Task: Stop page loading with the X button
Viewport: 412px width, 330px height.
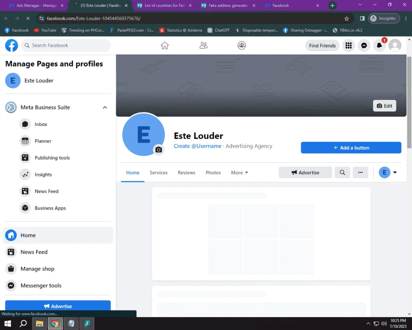Action: click(28, 18)
